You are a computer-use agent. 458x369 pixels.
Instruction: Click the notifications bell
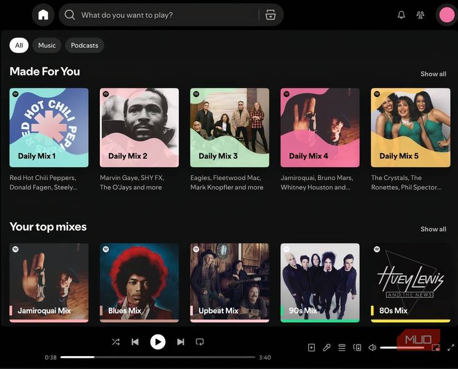click(x=401, y=14)
